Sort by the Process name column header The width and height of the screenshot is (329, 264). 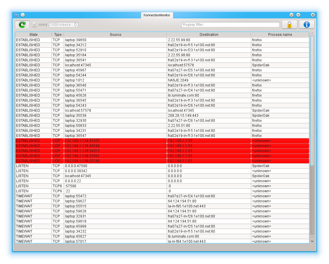[280, 35]
